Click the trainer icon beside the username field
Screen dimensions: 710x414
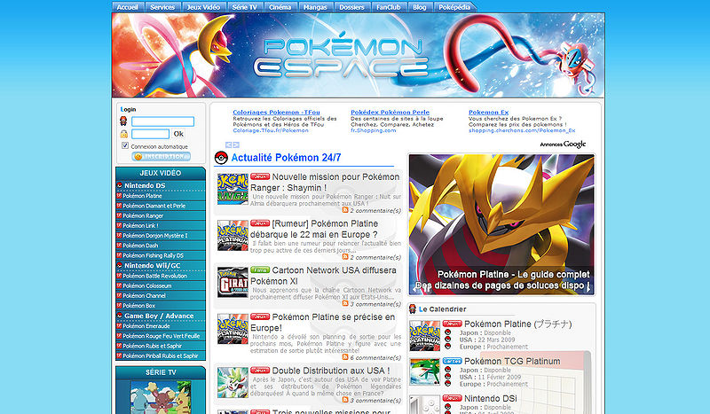(123, 121)
